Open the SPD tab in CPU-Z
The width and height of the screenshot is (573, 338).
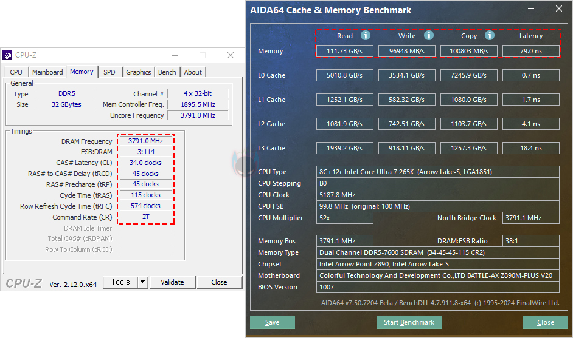(x=109, y=72)
